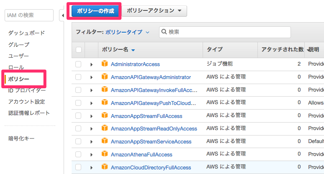Select the AmazonAPIGatewayInvokeFullAcc… row checkbox
Image resolution: width=324 pixels, height=174 pixels.
pyautogui.click(x=78, y=90)
